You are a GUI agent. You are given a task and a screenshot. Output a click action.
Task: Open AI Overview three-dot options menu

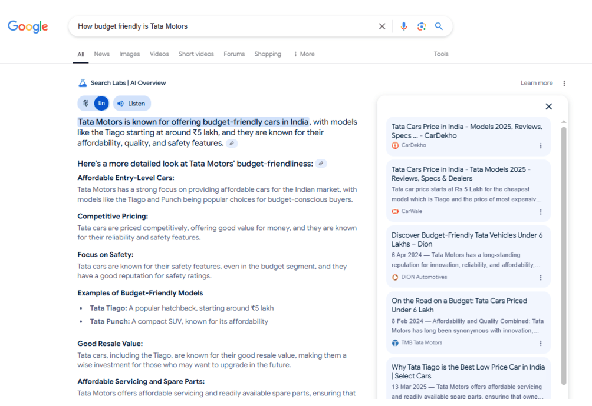(564, 84)
